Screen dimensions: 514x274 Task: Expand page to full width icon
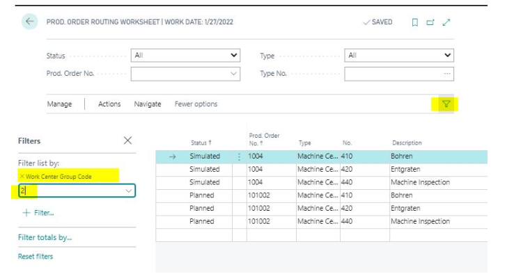point(446,22)
